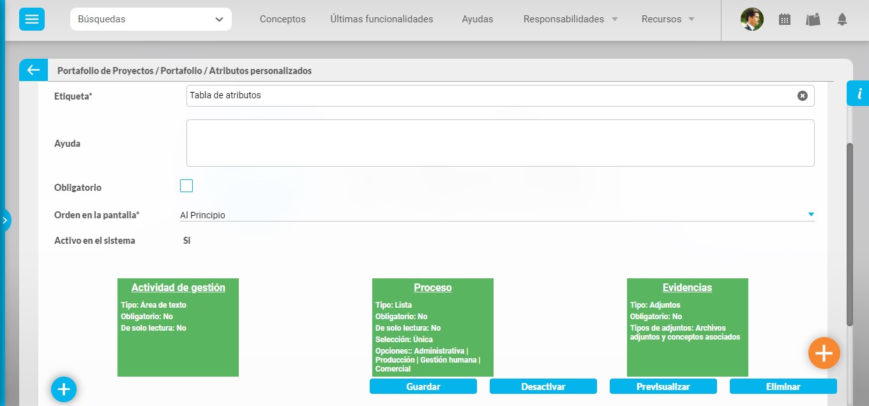Open the Búsquedas dropdown

[x=151, y=19]
